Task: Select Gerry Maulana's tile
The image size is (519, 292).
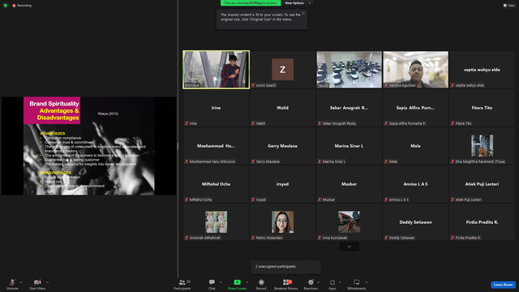Action: tap(282, 146)
